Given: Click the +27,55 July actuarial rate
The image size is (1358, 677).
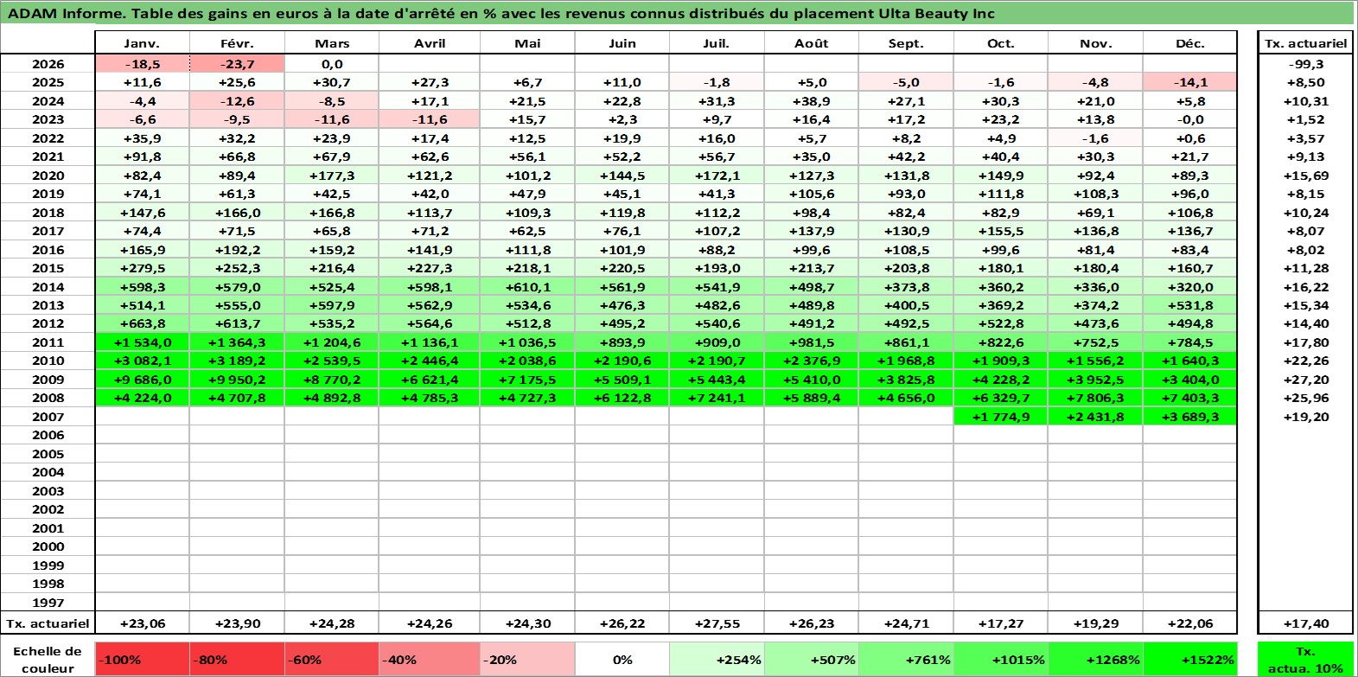Looking at the screenshot, I should point(717,623).
